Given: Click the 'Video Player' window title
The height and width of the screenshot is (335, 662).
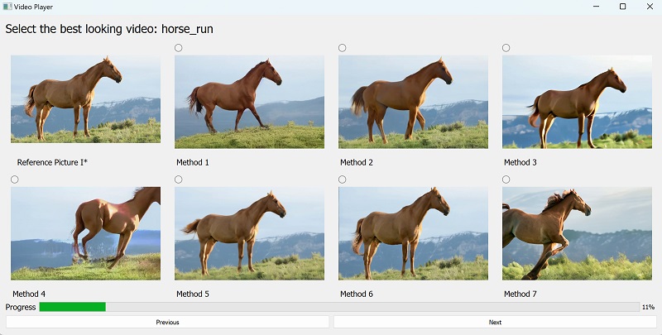Looking at the screenshot, I should [33, 7].
